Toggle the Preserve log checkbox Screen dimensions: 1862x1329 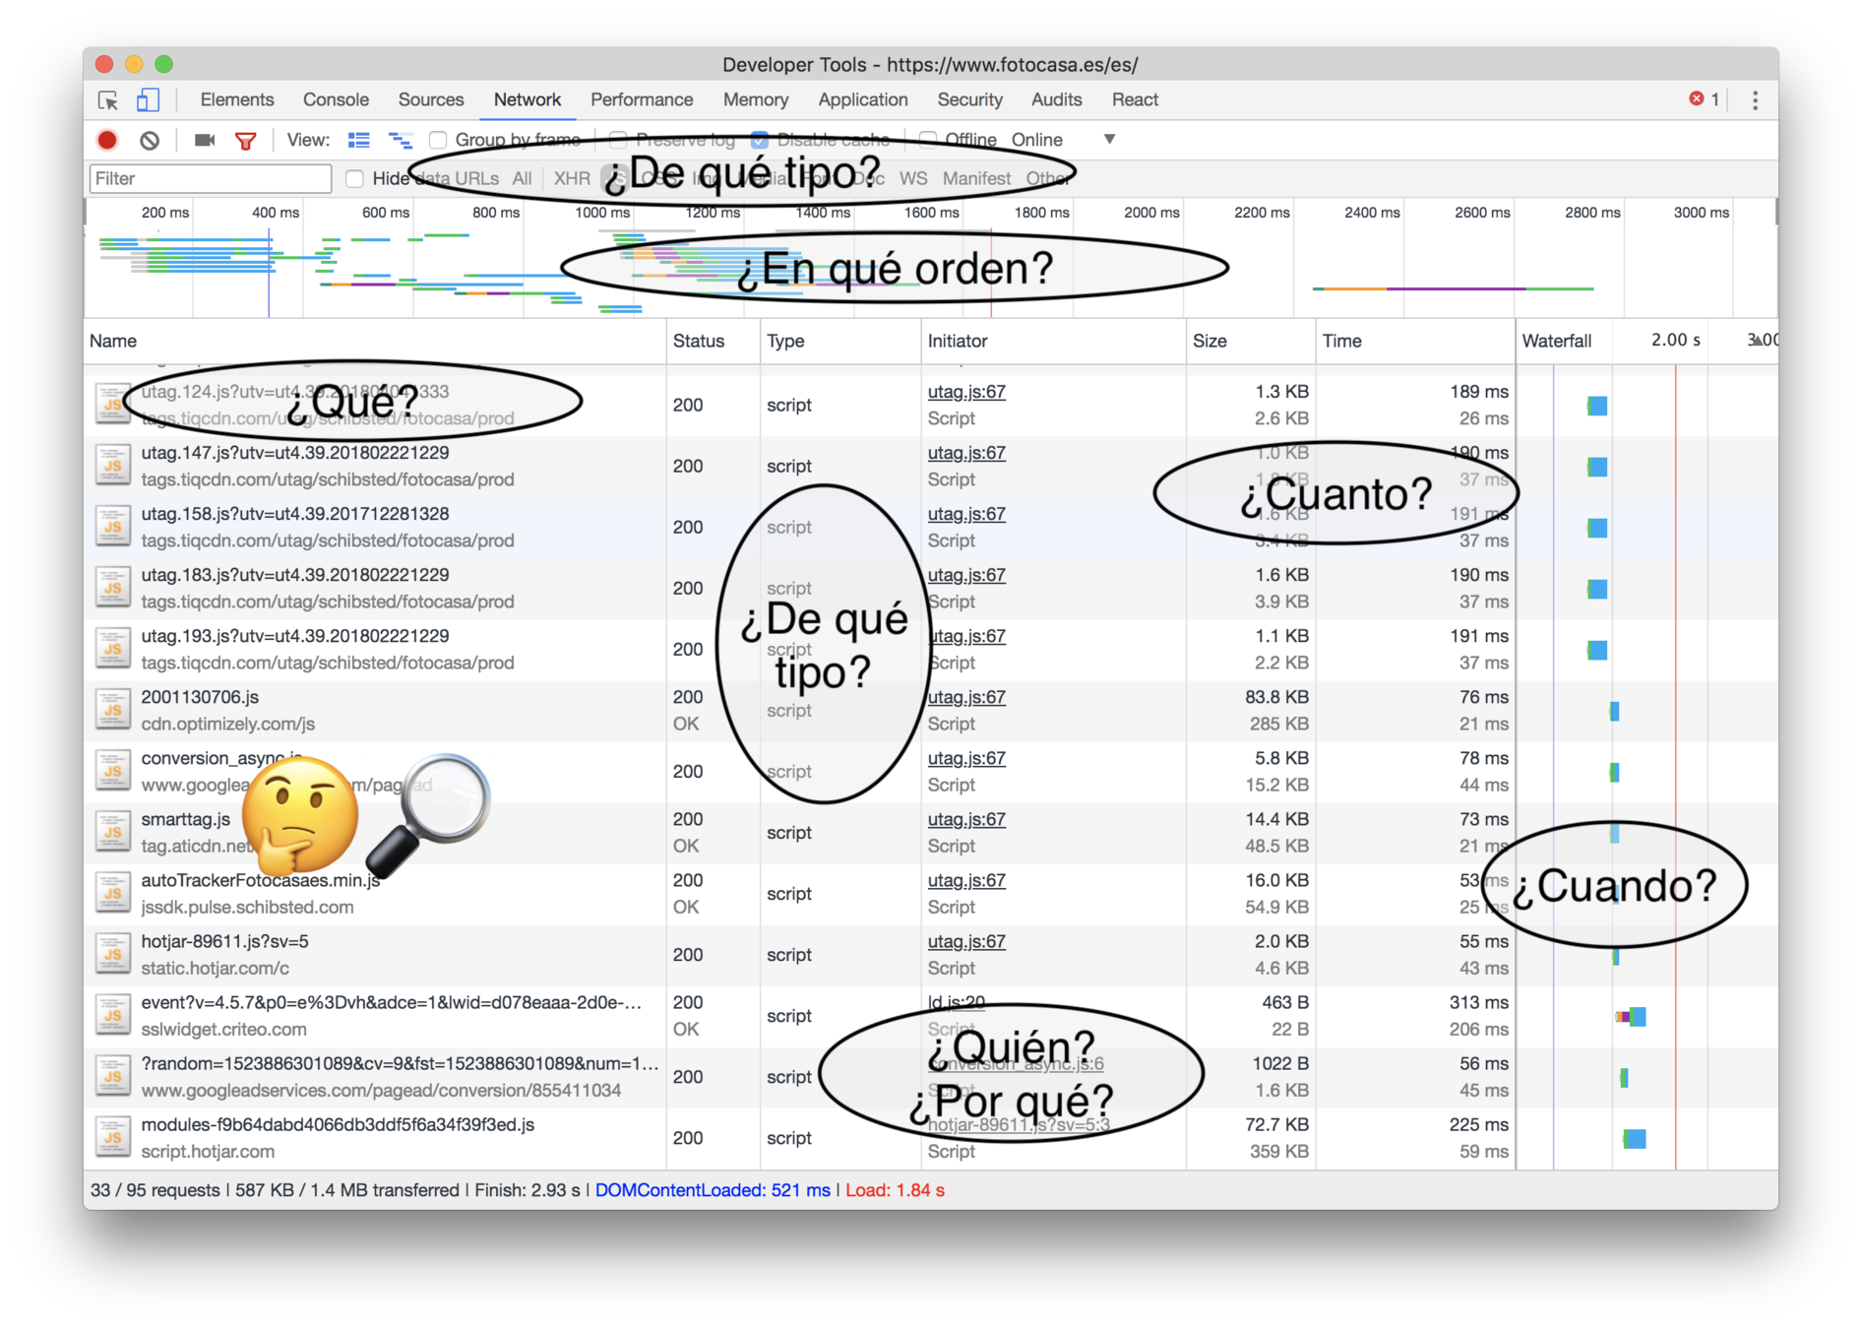click(x=618, y=140)
